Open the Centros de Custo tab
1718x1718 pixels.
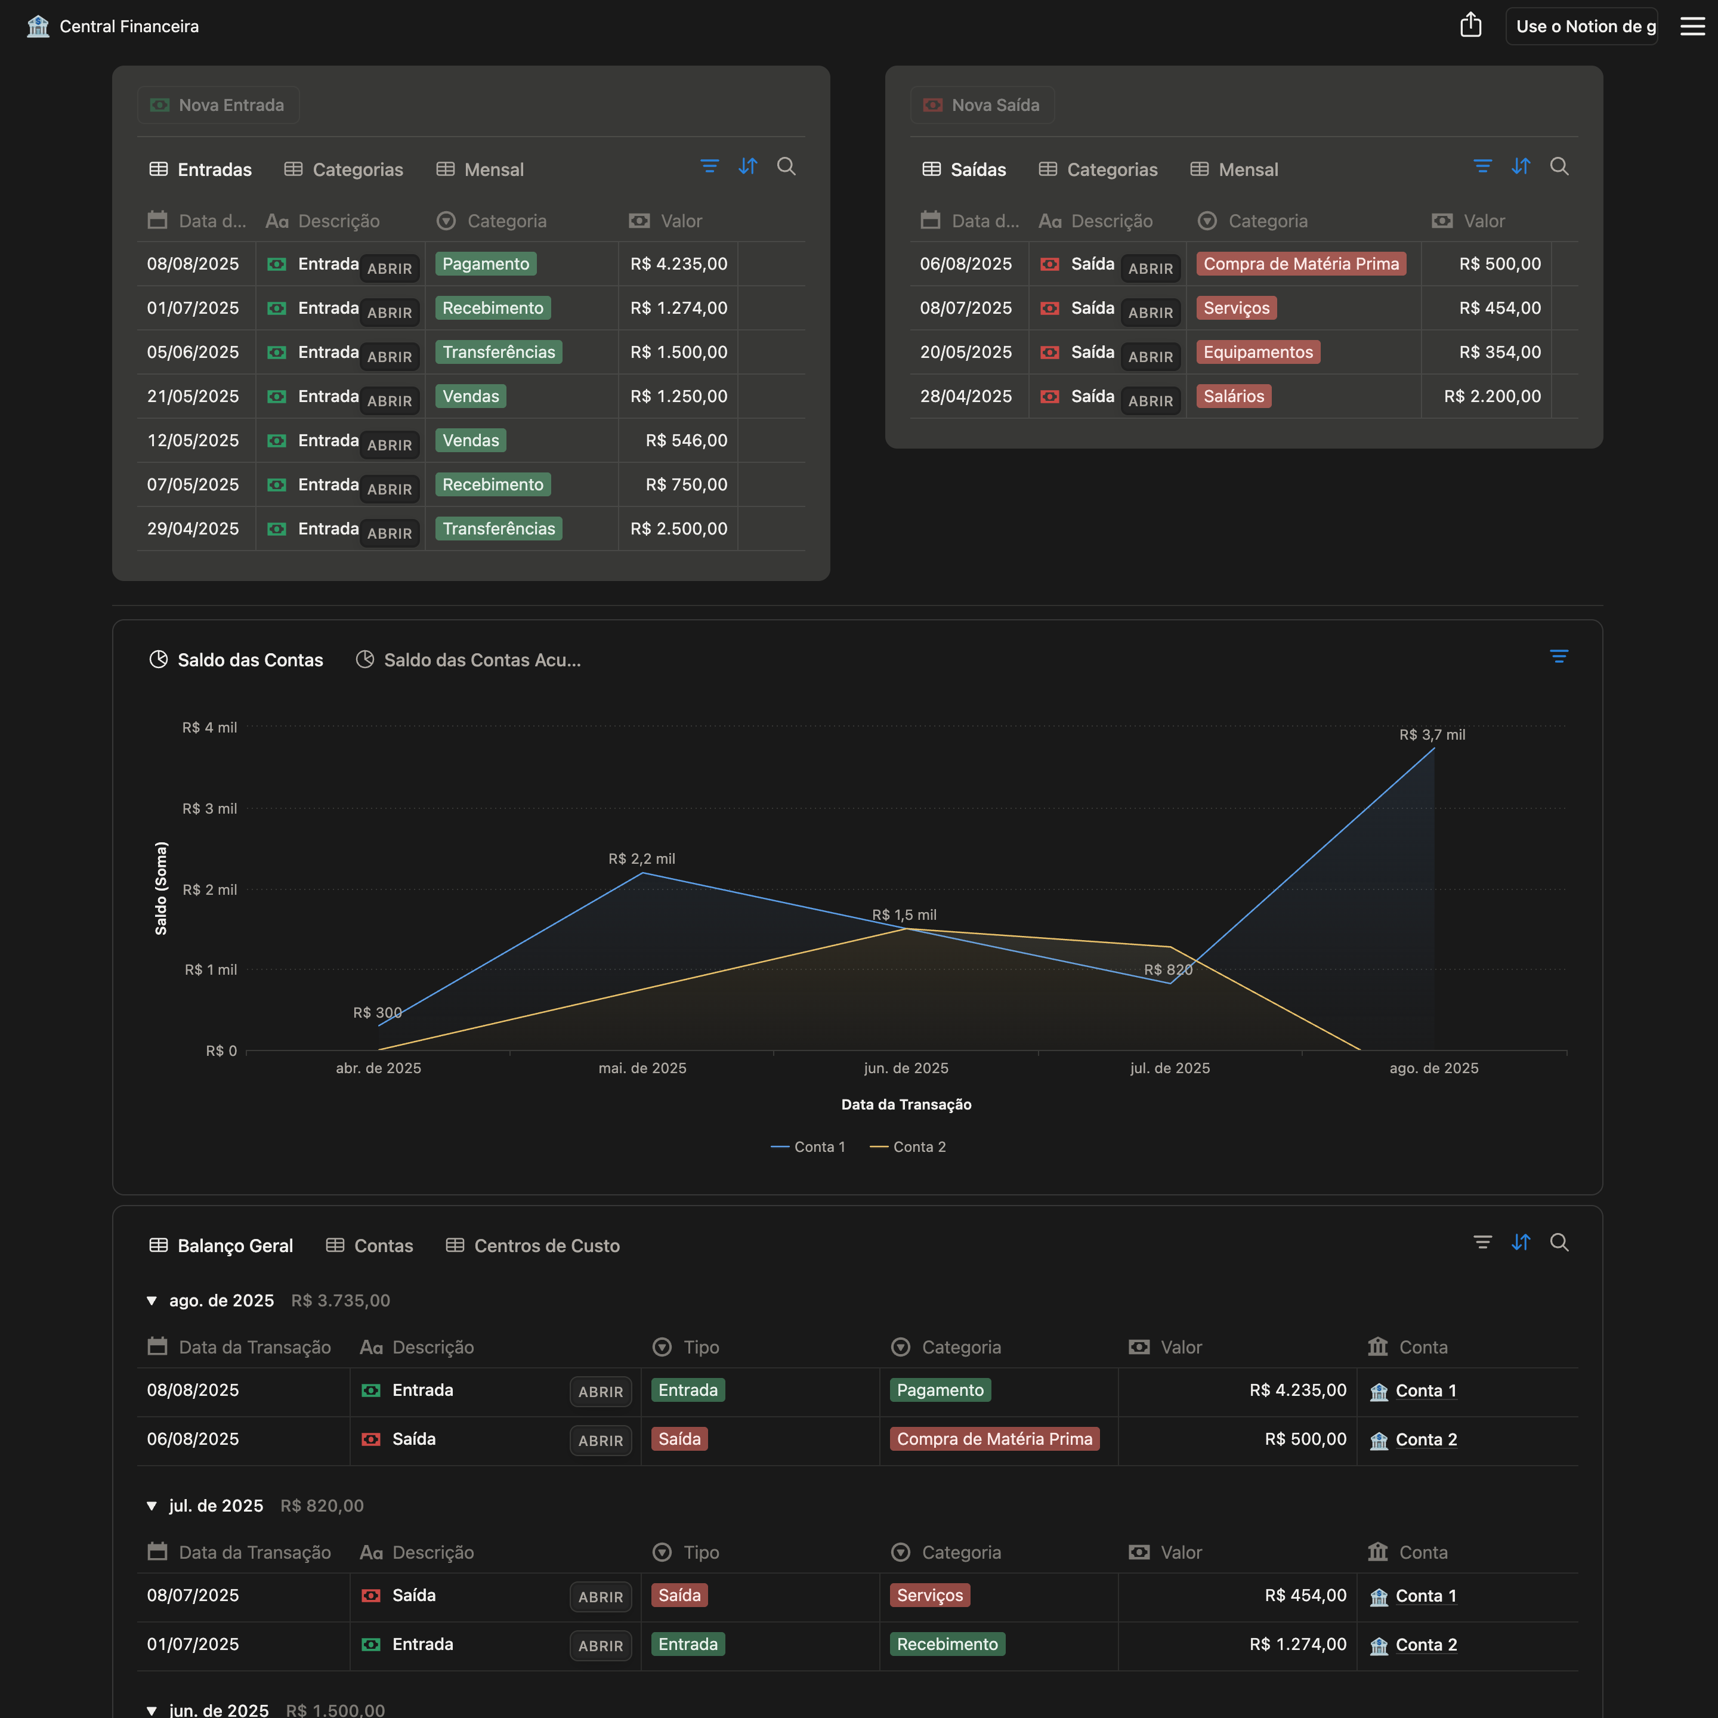click(x=533, y=1246)
